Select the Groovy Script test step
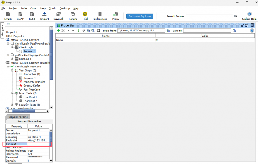This screenshot has width=258, height=164. point(31,86)
